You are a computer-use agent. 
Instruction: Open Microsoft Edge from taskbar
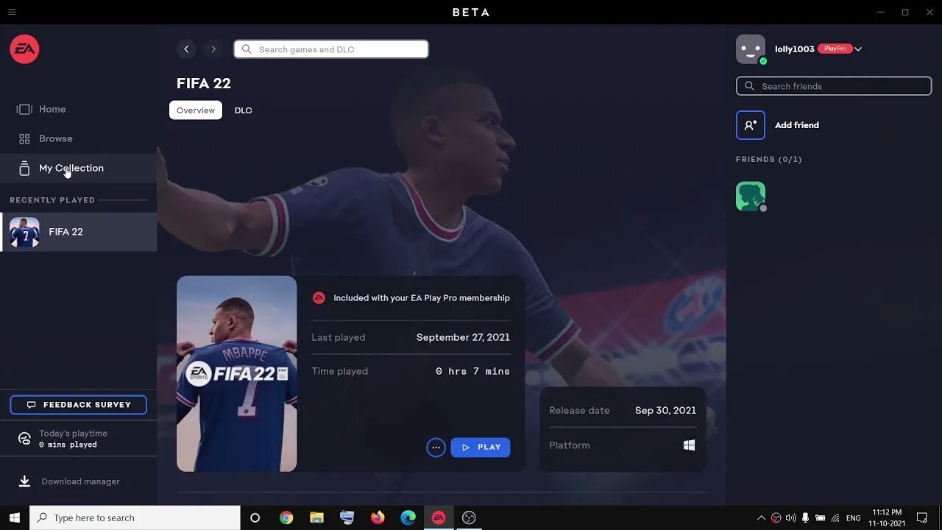[408, 517]
